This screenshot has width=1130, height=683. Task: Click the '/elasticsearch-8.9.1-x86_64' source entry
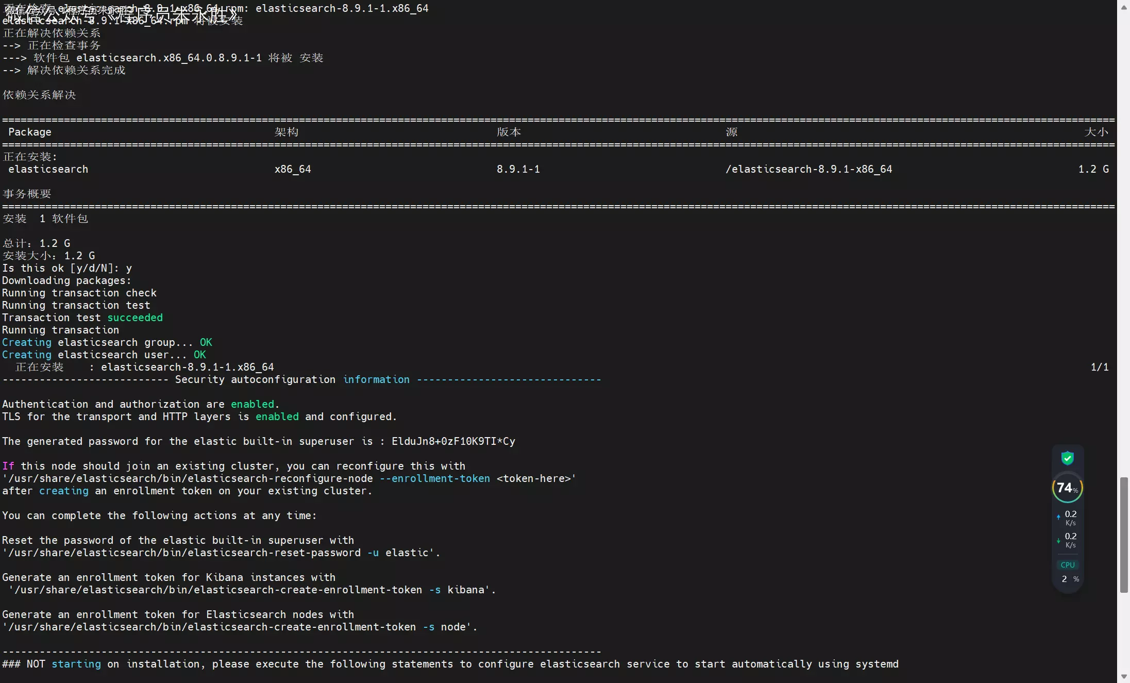tap(808, 169)
